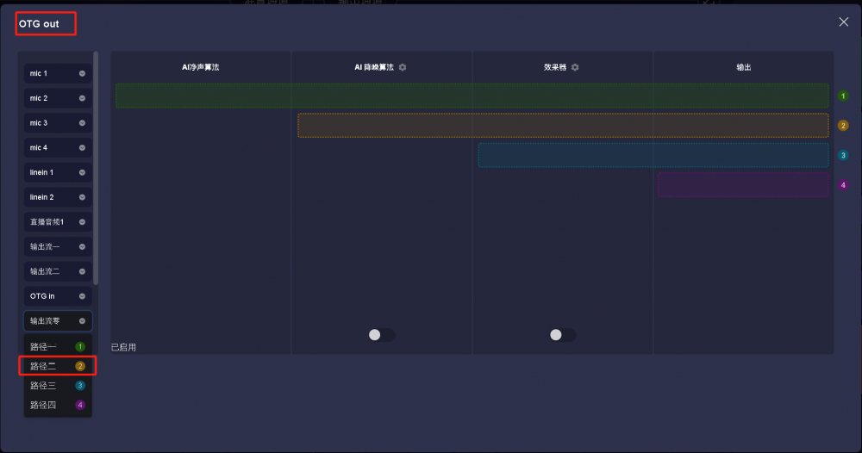Toggle the AI 降噪算法 switch
Viewport: 862px width, 453px height.
[x=381, y=335]
